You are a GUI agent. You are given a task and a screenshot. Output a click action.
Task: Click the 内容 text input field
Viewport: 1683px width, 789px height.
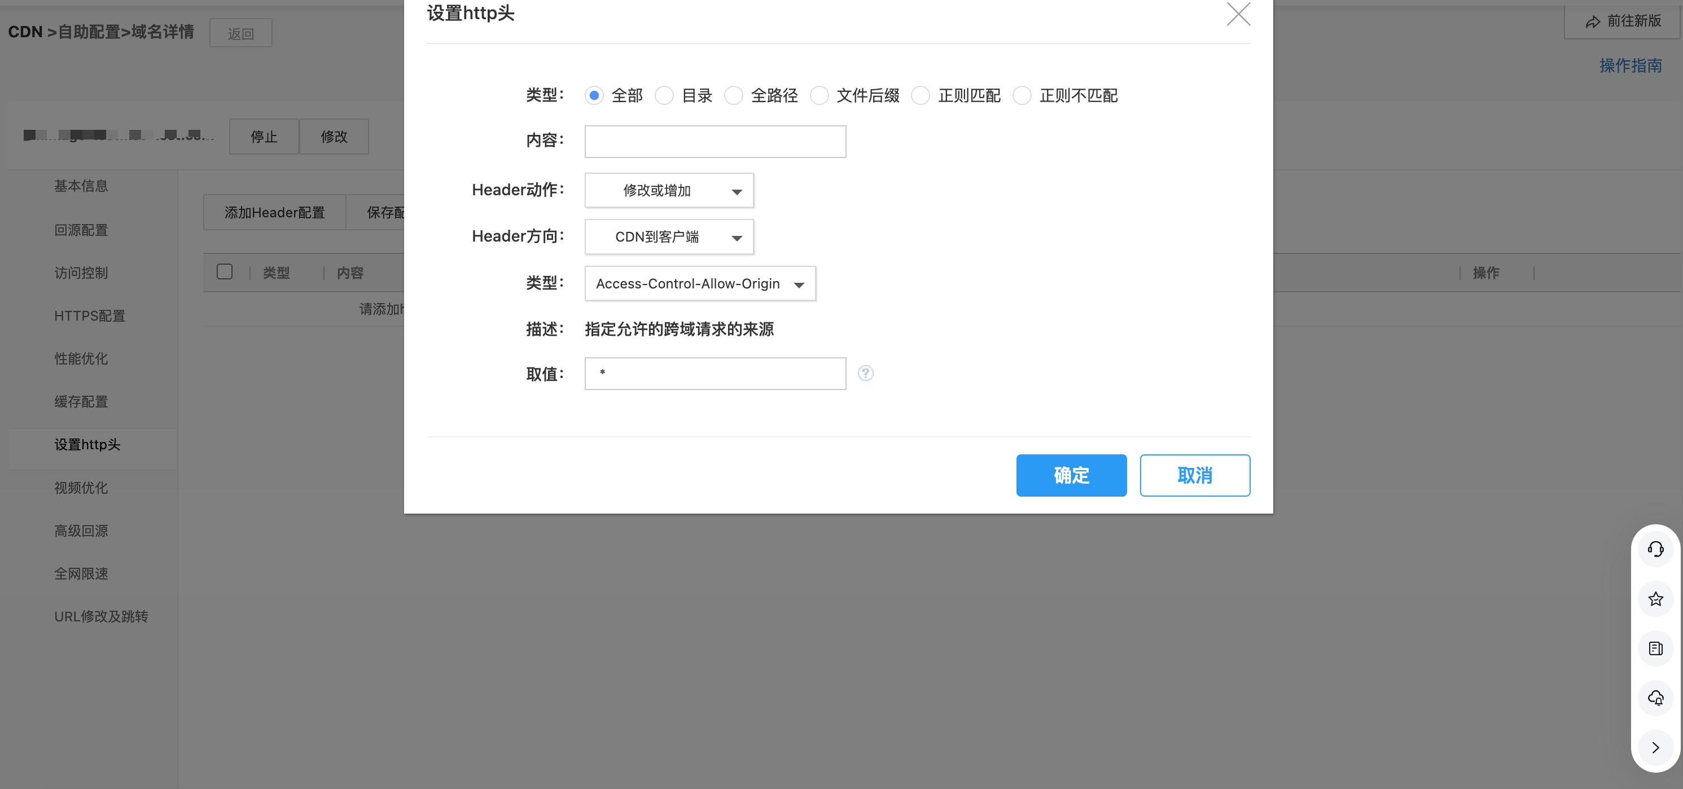[x=715, y=142]
